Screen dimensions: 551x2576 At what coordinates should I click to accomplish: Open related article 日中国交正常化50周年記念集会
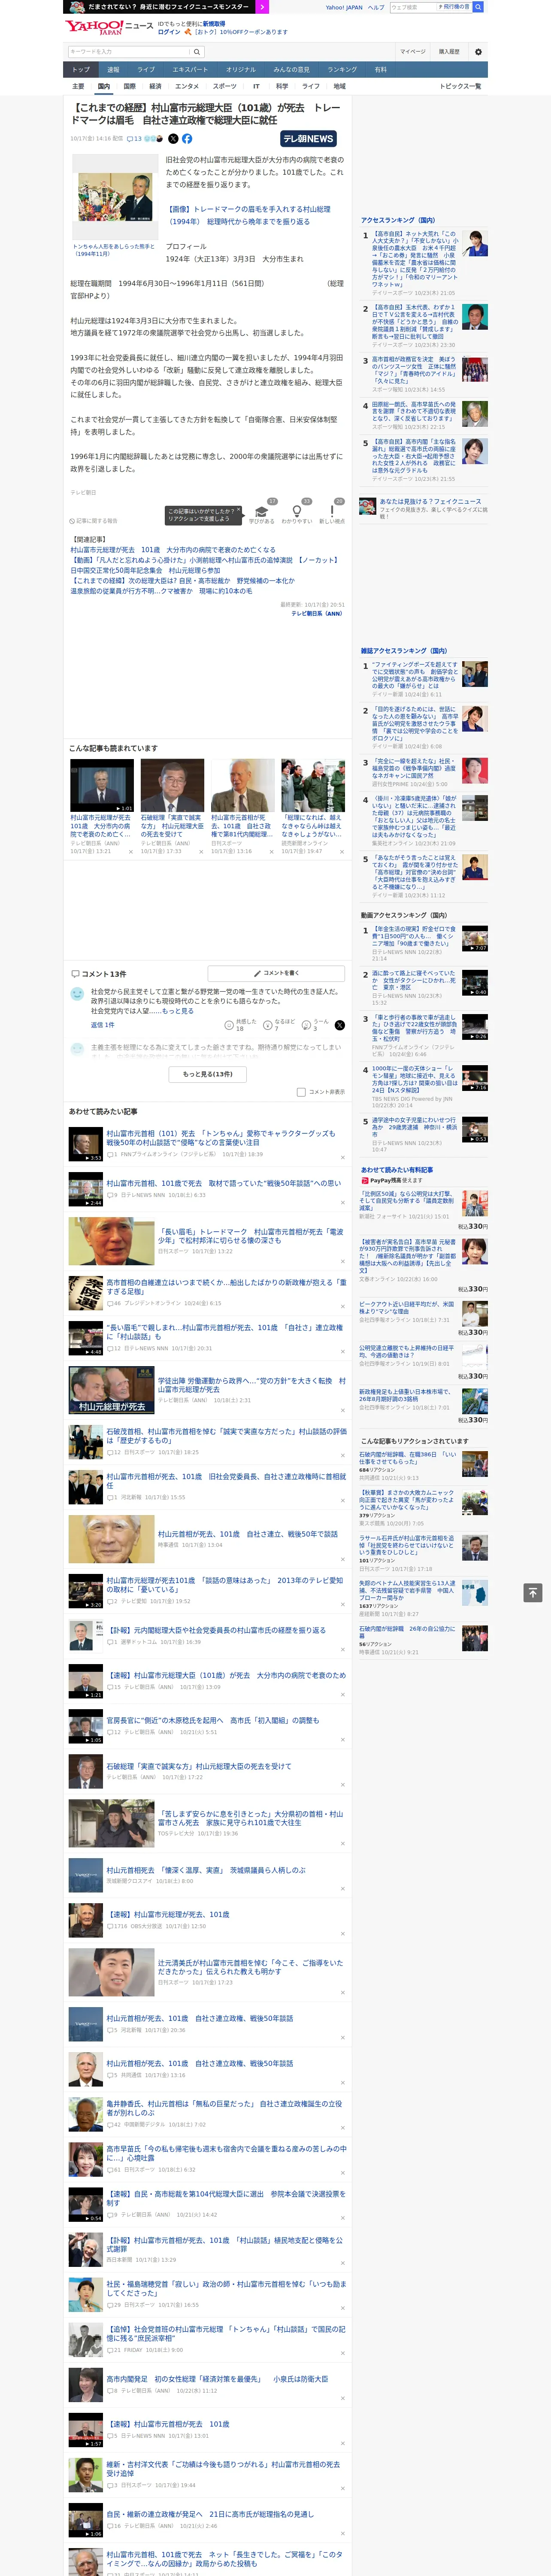(145, 571)
